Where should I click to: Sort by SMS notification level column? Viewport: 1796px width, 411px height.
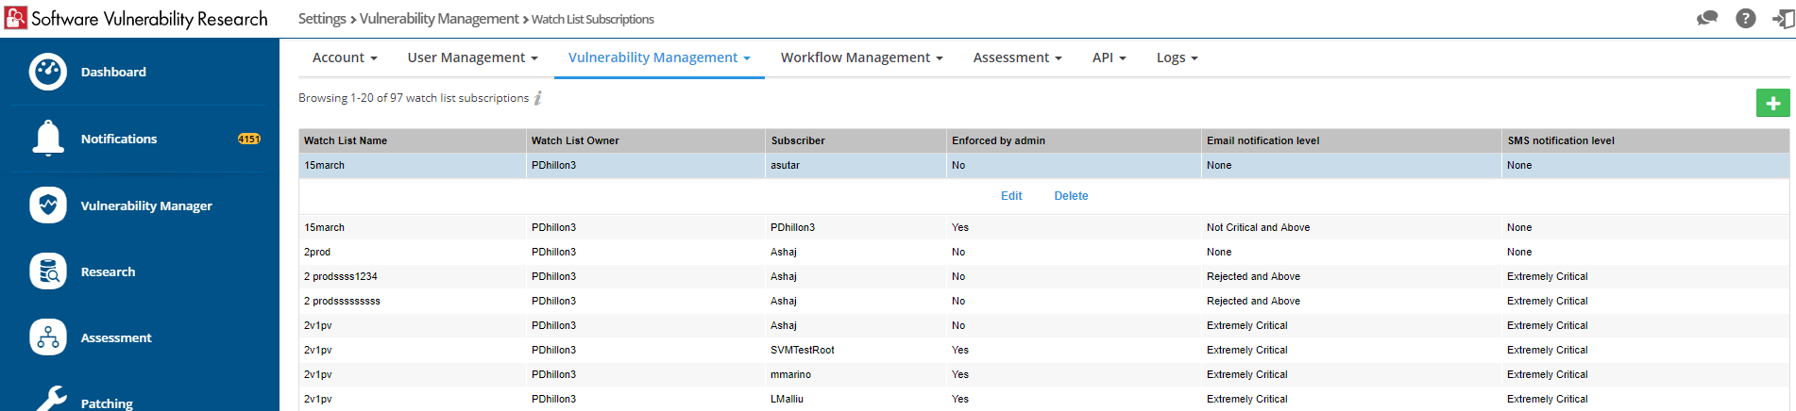1646,140
